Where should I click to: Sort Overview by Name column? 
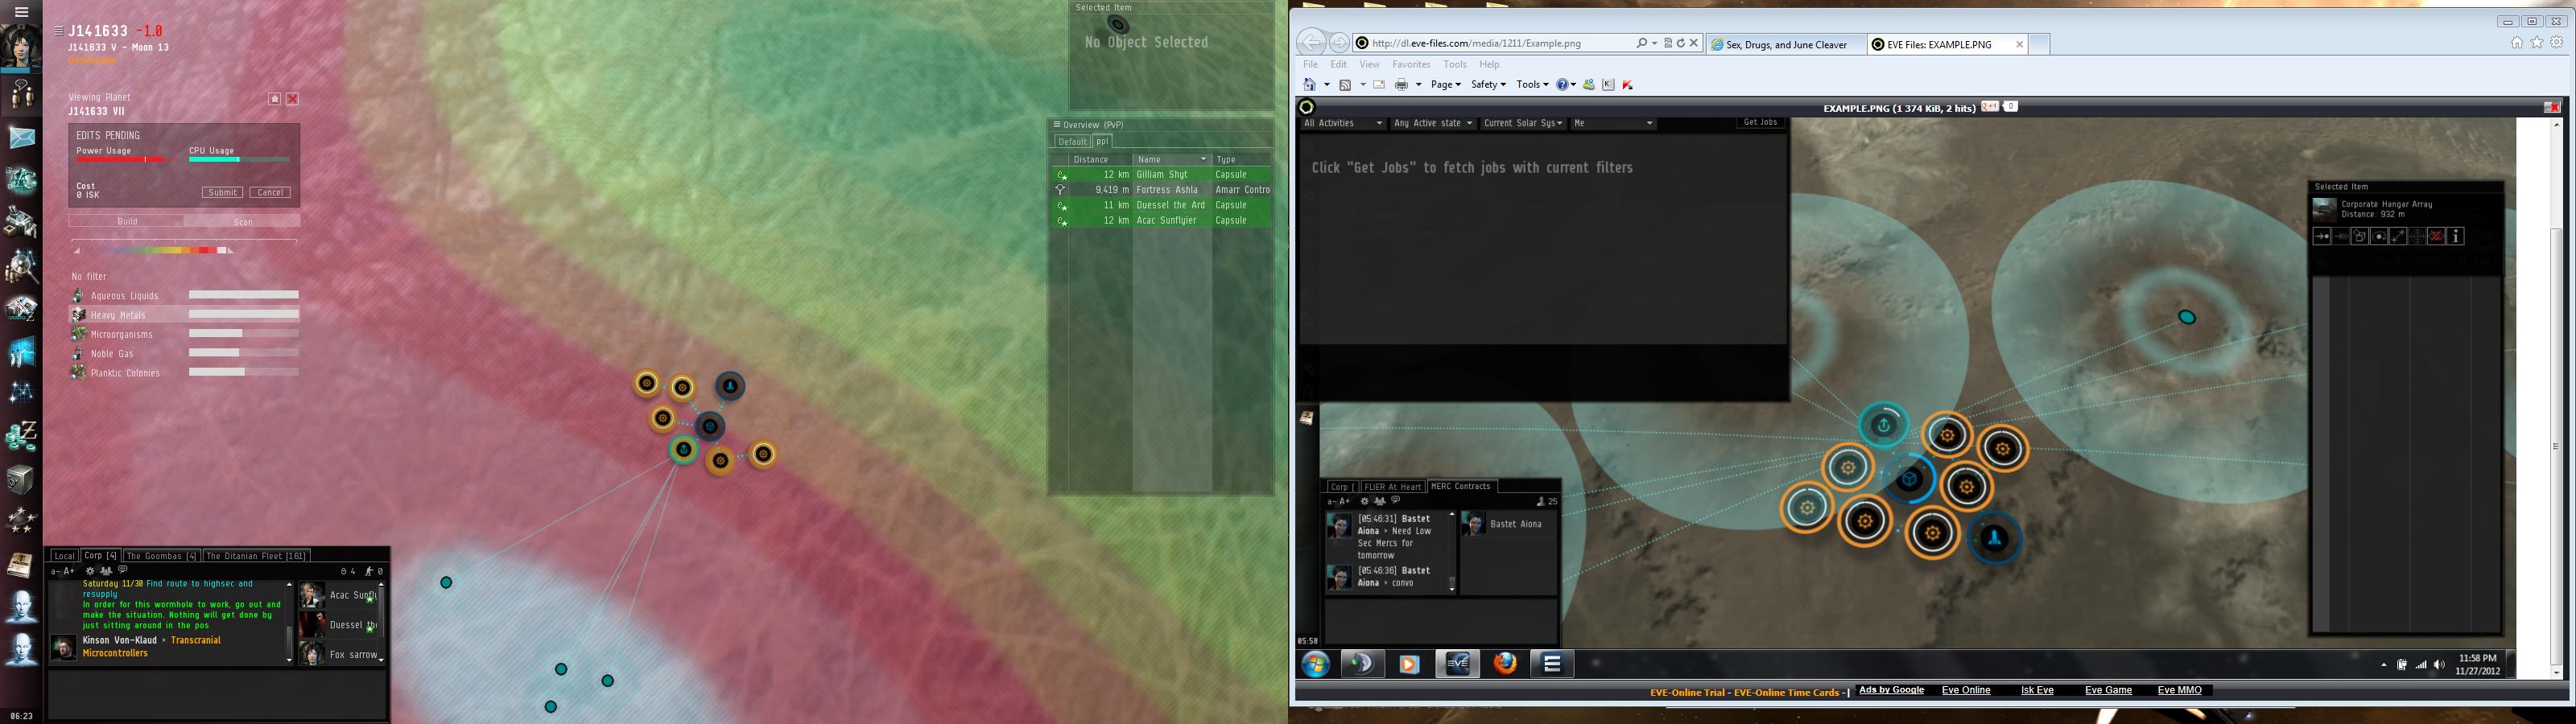(x=1171, y=160)
